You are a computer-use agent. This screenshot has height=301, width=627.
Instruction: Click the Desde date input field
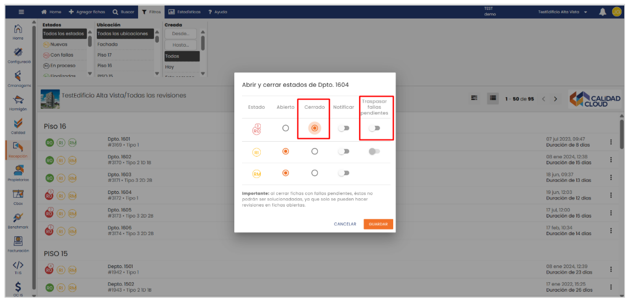pyautogui.click(x=180, y=34)
